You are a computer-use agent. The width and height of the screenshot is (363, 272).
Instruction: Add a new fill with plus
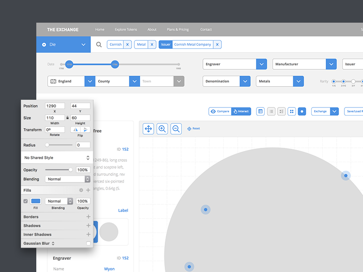[x=88, y=190]
